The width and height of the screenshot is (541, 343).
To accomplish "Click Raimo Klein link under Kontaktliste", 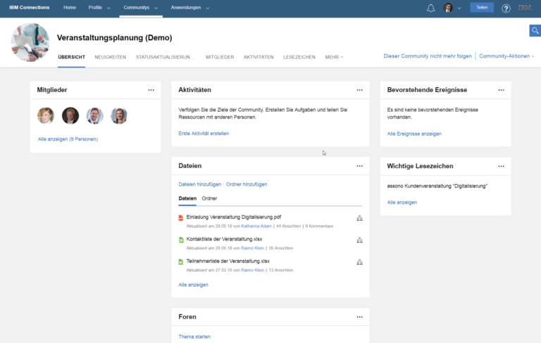I will point(253,248).
